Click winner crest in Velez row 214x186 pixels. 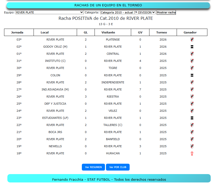[192, 111]
